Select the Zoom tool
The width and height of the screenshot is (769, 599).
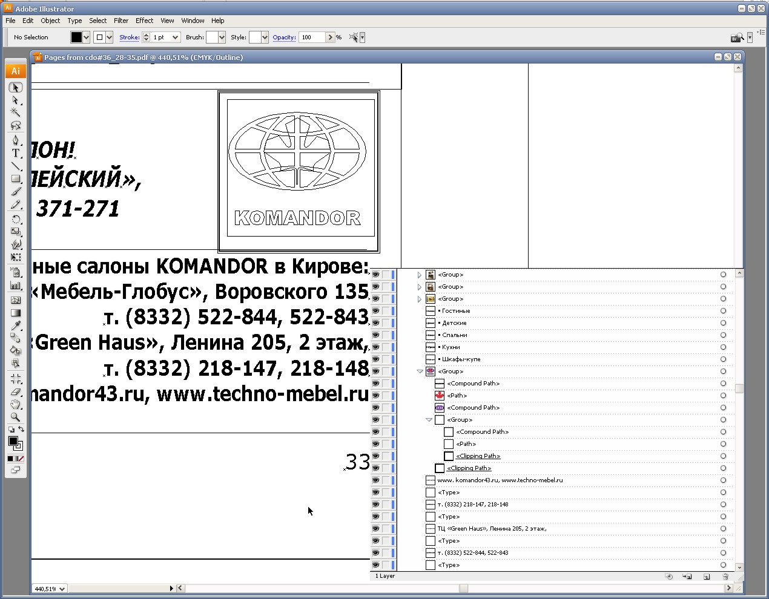tap(16, 417)
